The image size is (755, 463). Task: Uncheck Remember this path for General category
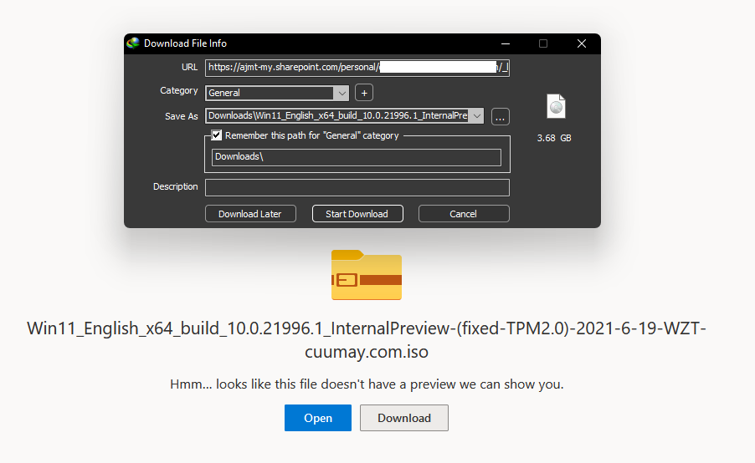click(x=217, y=135)
